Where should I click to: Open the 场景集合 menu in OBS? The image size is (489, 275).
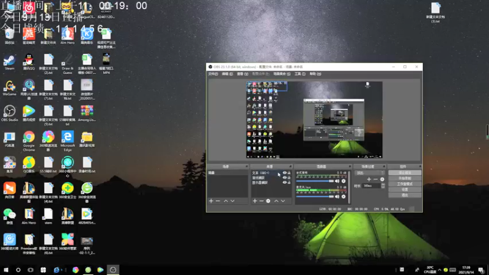282,74
